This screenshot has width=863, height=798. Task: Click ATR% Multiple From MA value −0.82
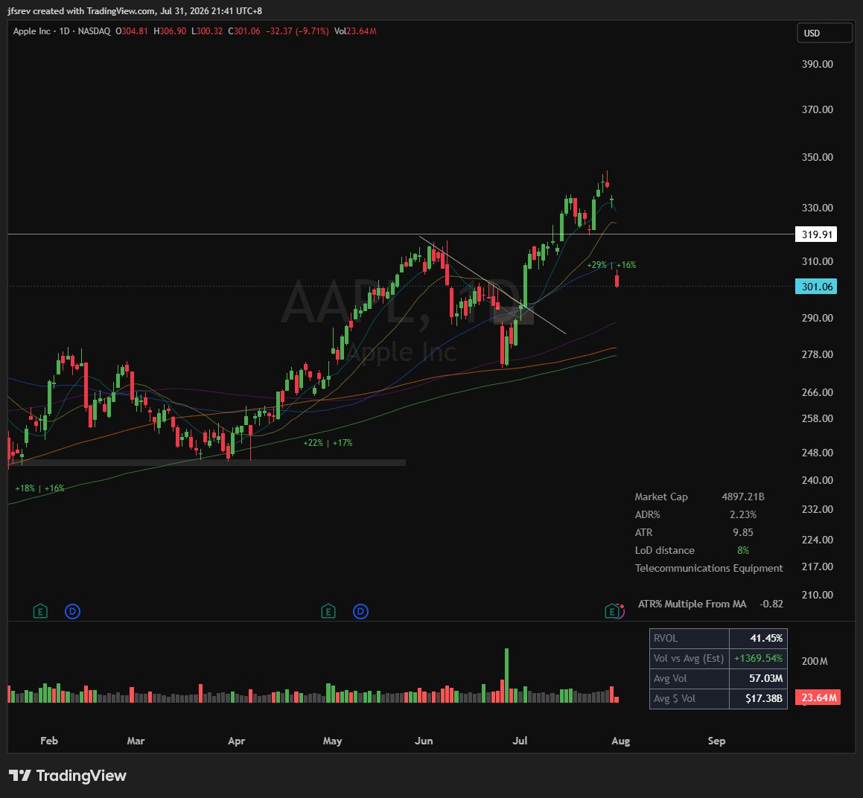(771, 604)
